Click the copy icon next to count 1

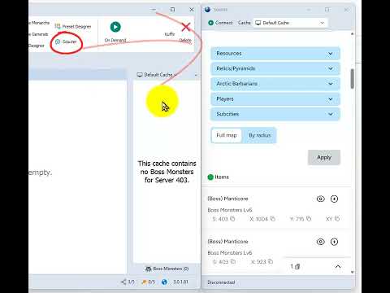click(297, 267)
